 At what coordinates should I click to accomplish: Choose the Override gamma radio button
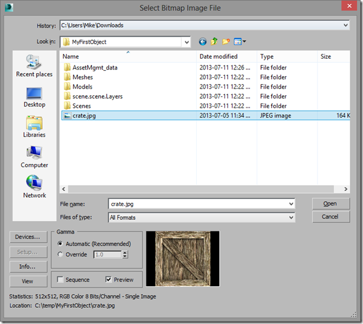[x=61, y=255]
